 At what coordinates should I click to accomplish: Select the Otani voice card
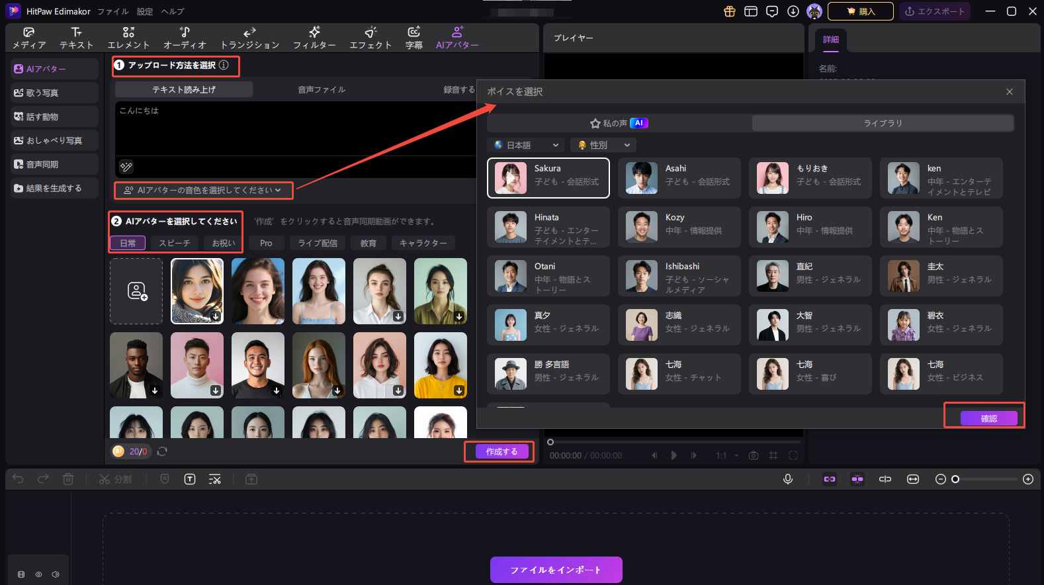pyautogui.click(x=548, y=276)
